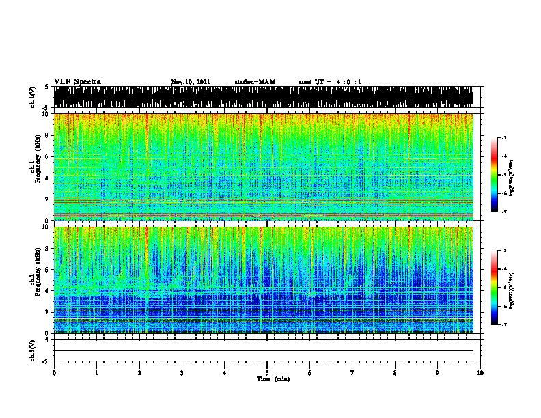The image size is (541, 418).
Task: Click inside the ch.1 spectrogram panel
Action: pos(264,167)
